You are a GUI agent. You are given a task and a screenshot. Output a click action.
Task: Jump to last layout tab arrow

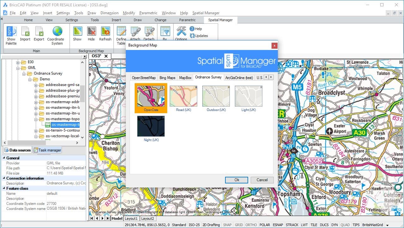pos(108,219)
